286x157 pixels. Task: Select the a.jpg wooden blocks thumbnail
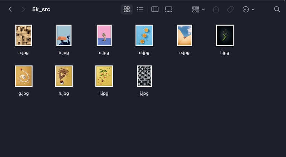click(x=24, y=36)
